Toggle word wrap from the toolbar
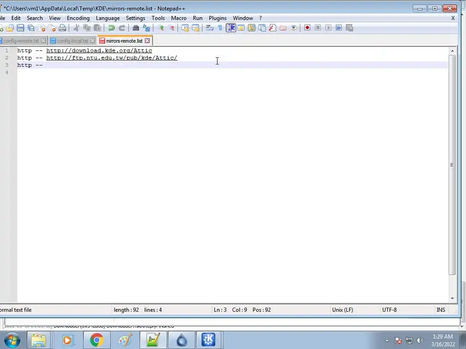 tap(209, 28)
